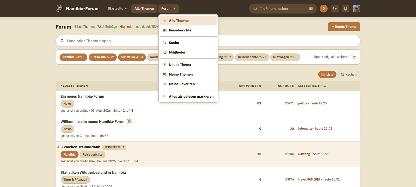This screenshot has width=416, height=187.
Task: Open the thread Ein neues Namibia-Forum
Action: pyautogui.click(x=82, y=96)
